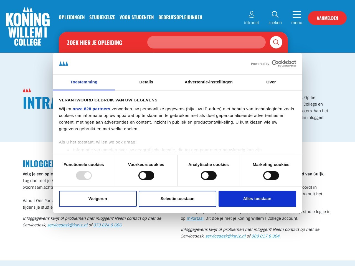Click the 'Voorkeurscookies' label
Image resolution: width=355 pixels, height=266 pixels.
point(146,165)
